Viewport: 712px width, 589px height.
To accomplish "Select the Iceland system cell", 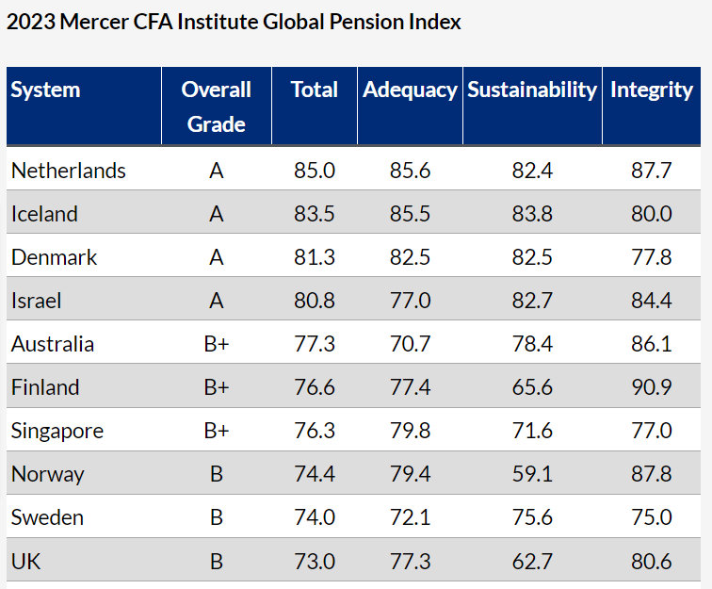I will [x=44, y=214].
